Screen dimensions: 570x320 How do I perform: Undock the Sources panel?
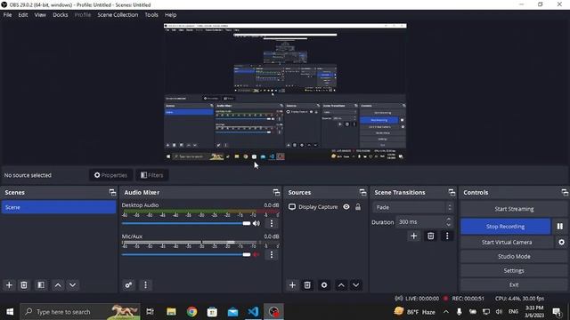click(x=362, y=193)
